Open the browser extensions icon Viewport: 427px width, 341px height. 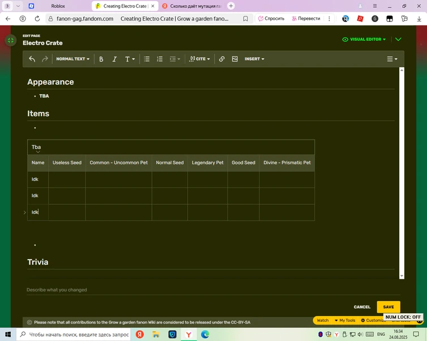(x=404, y=19)
